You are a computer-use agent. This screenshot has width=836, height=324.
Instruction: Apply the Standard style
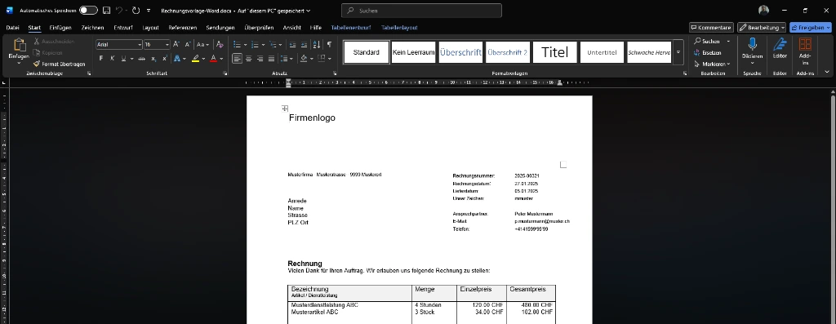367,52
